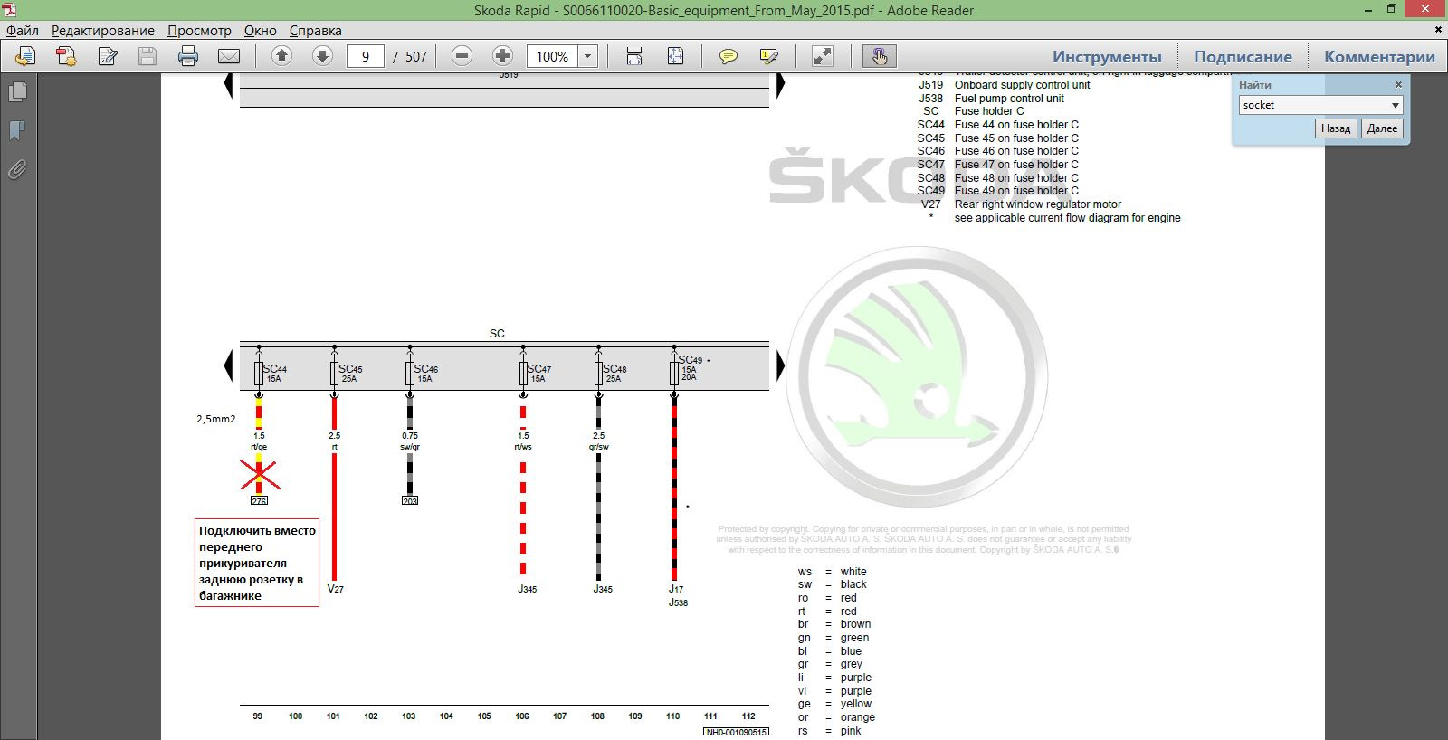Go to the next page arrow
This screenshot has height=740, width=1448.
(x=322, y=56)
